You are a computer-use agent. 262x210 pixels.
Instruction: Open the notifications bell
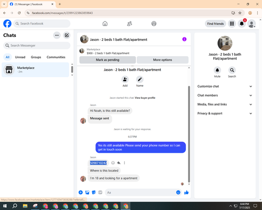click(x=242, y=24)
